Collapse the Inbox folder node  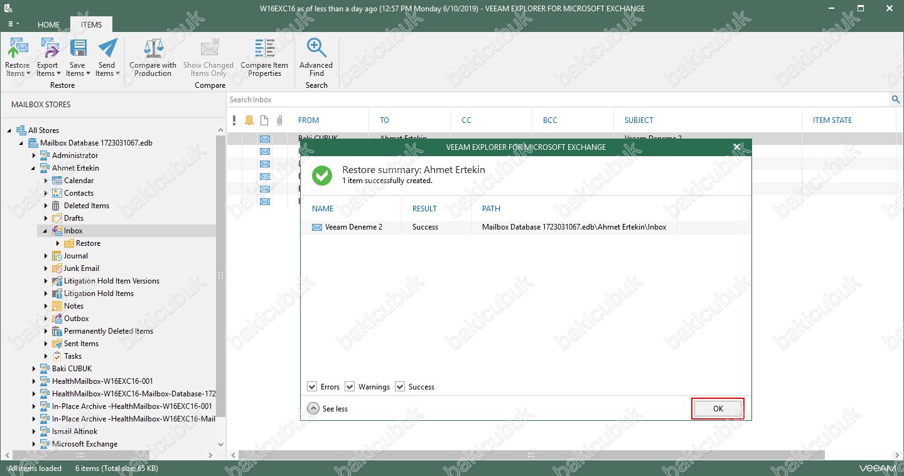46,231
